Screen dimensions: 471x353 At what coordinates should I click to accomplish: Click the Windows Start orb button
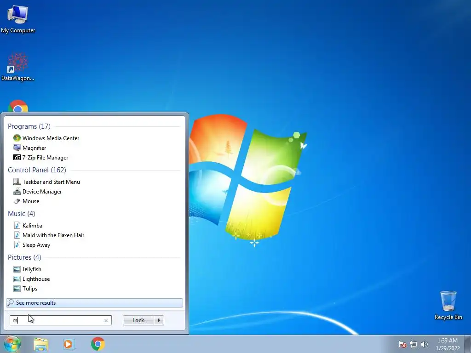[12, 344]
